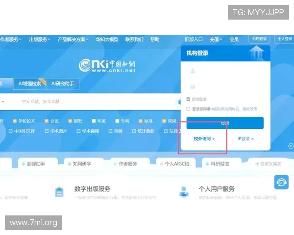The width and height of the screenshot is (294, 235).
Task: Open 个人用户服务 heading
Action: click(x=217, y=189)
